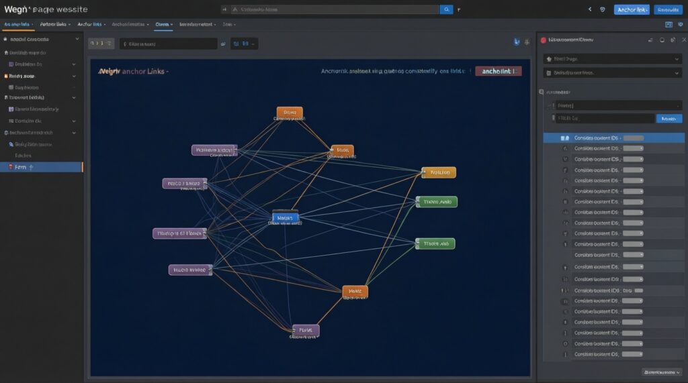Screen dimensions: 688x383
Task: Click the search field in the top bar
Action: 333,10
